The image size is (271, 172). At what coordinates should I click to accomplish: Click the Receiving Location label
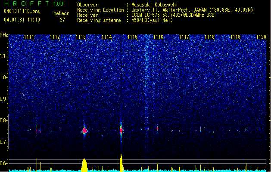[x=100, y=10]
